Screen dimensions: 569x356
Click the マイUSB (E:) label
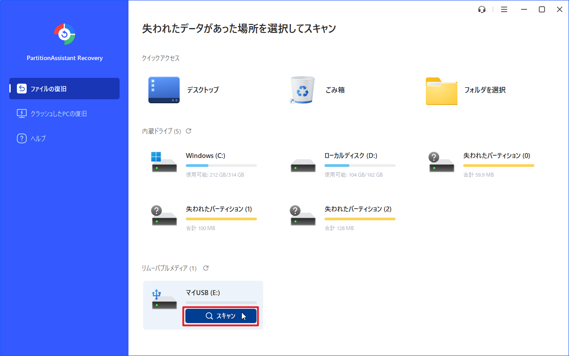203,293
